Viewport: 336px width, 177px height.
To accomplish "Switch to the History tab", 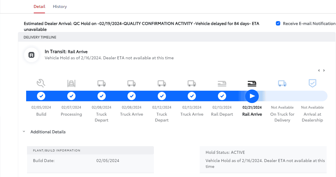I will [60, 6].
